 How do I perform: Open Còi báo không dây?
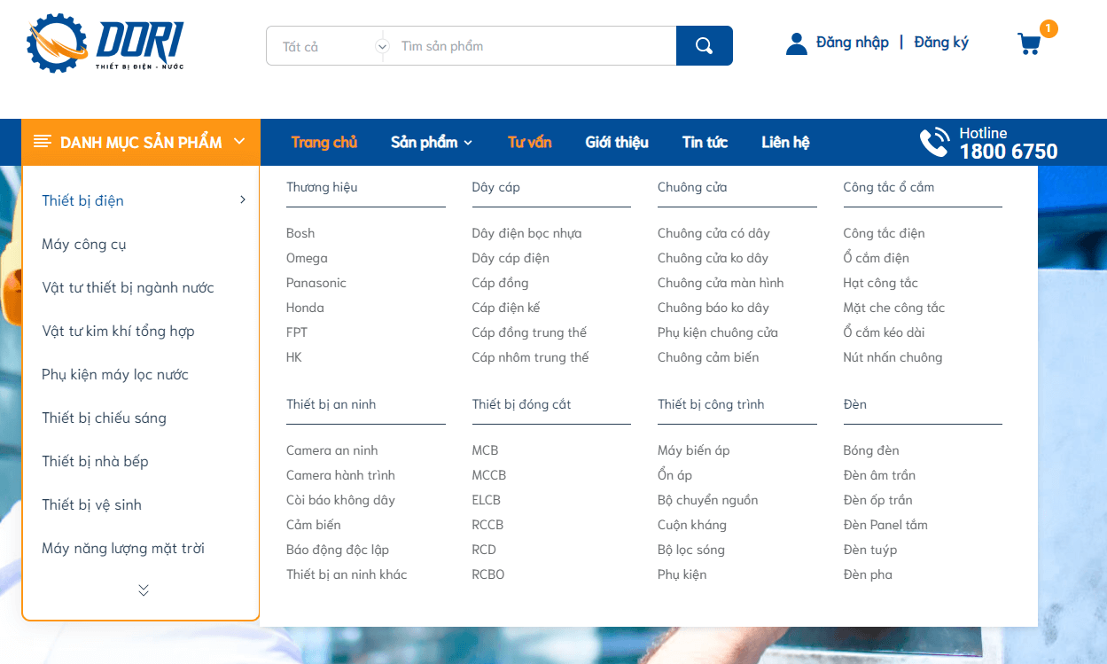(x=340, y=500)
